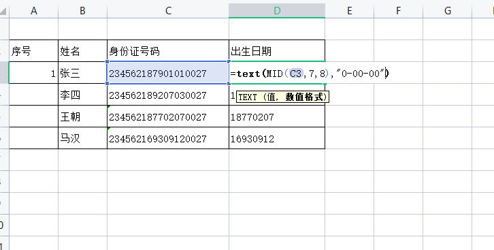
Task: Select cell containing 张三
Action: tap(82, 73)
